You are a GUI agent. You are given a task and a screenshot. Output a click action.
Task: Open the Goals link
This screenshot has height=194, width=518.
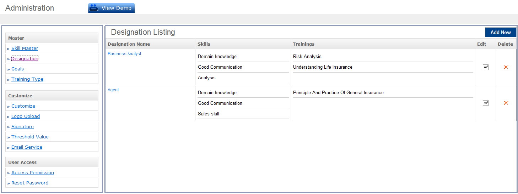[17, 69]
